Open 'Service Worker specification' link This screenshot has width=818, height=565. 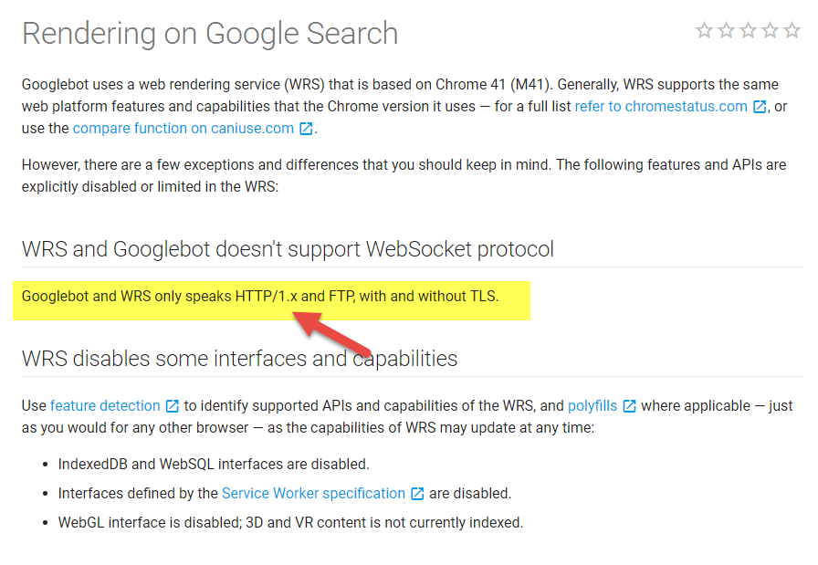[313, 494]
